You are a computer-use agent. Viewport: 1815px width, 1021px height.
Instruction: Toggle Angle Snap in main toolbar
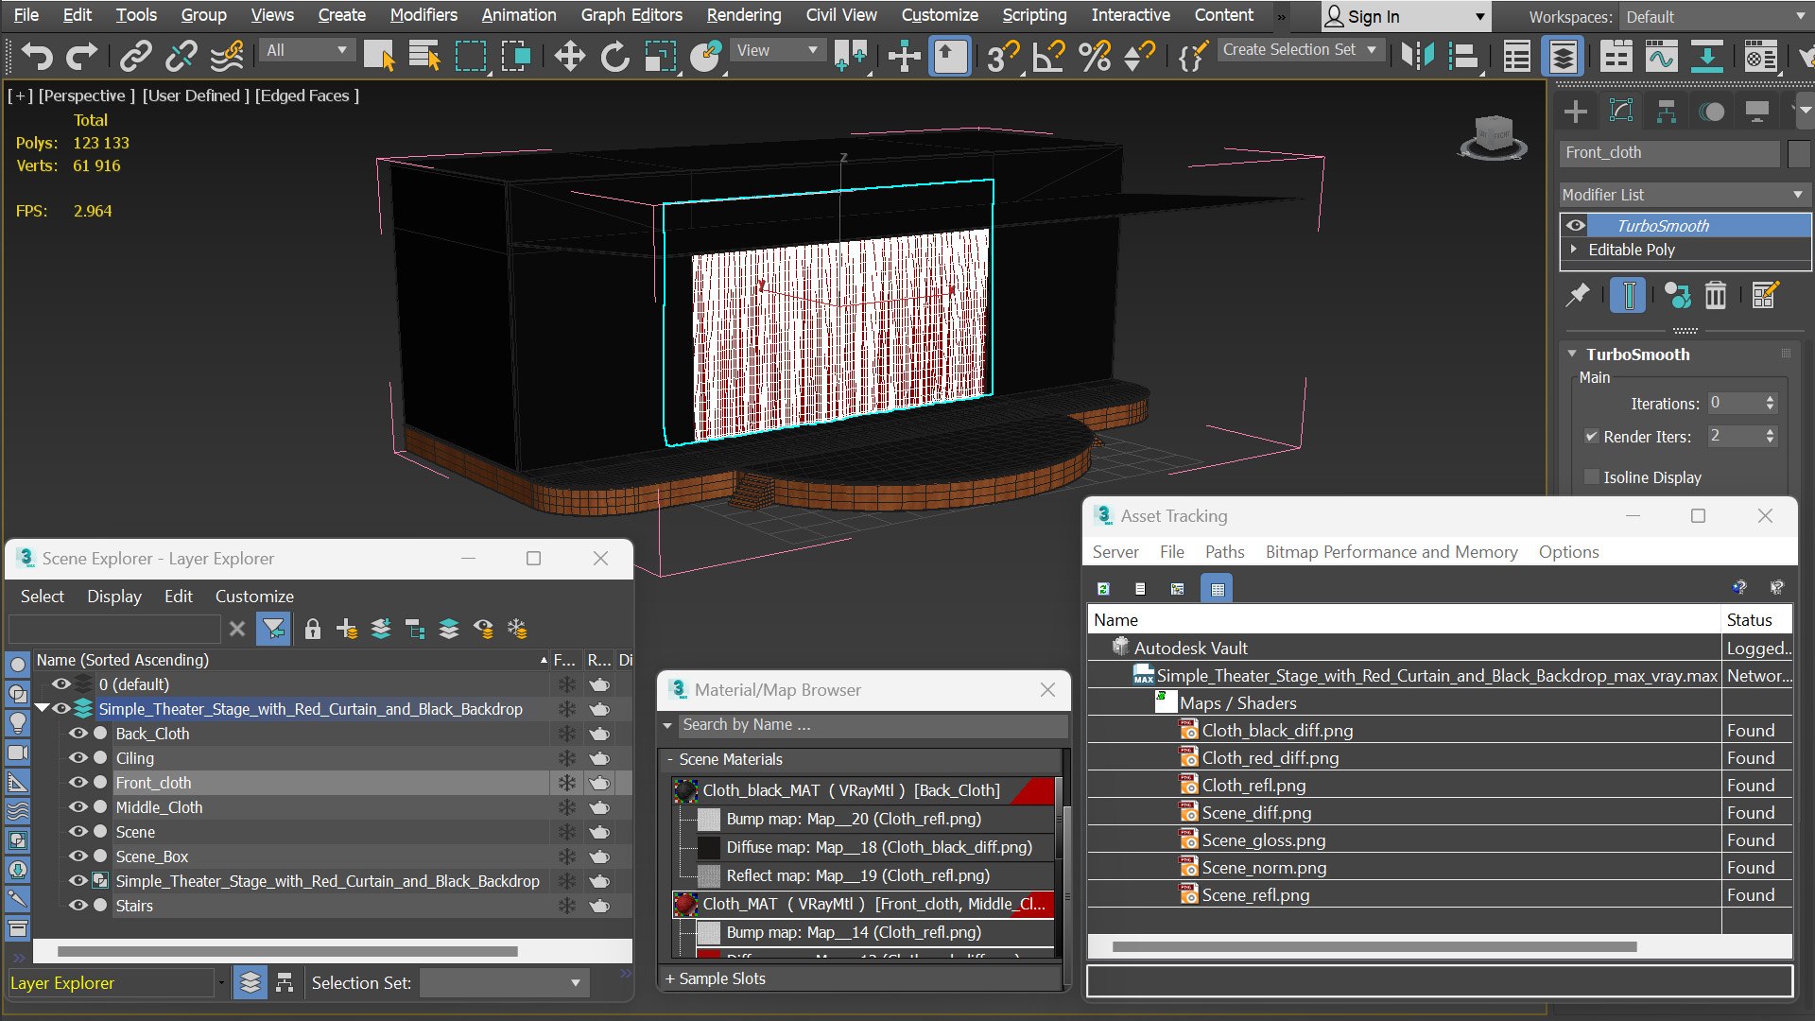1047,56
